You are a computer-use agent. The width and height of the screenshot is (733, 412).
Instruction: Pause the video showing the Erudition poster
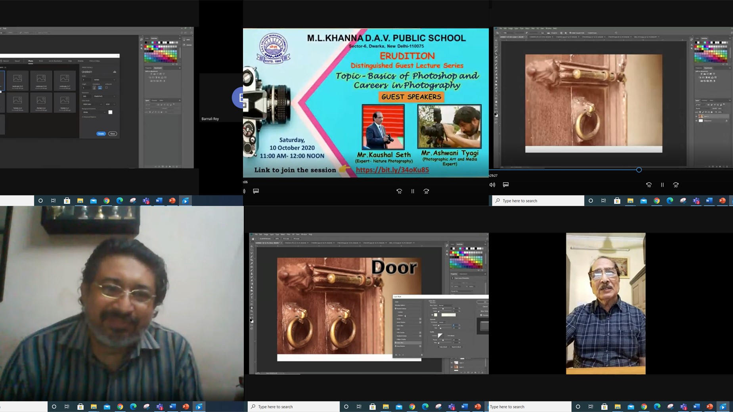(x=413, y=191)
